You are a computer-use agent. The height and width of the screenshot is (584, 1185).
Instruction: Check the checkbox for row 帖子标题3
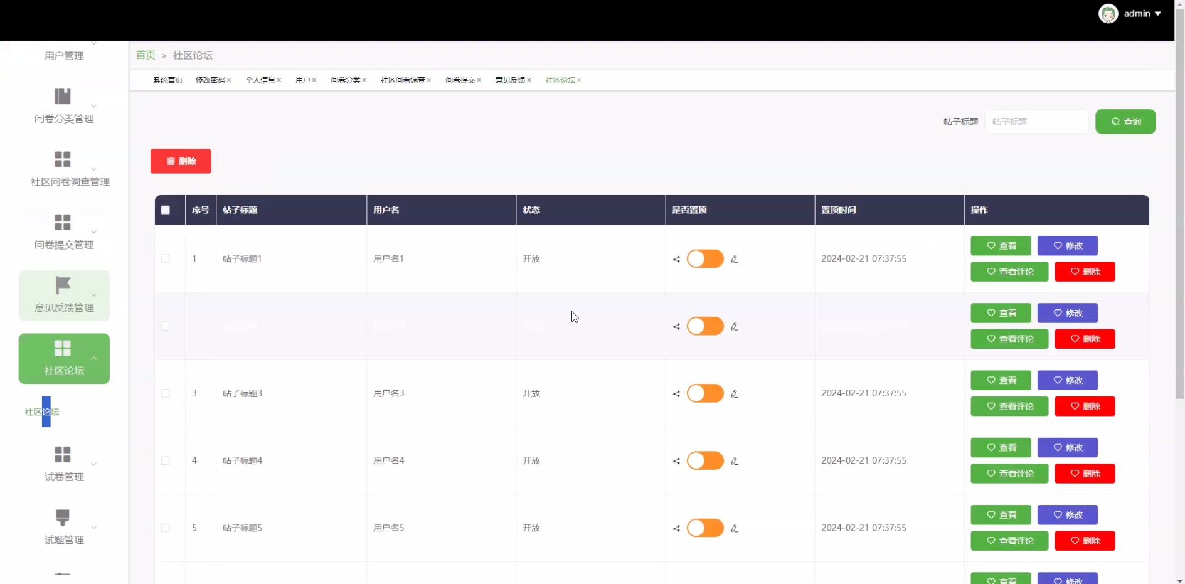(166, 393)
